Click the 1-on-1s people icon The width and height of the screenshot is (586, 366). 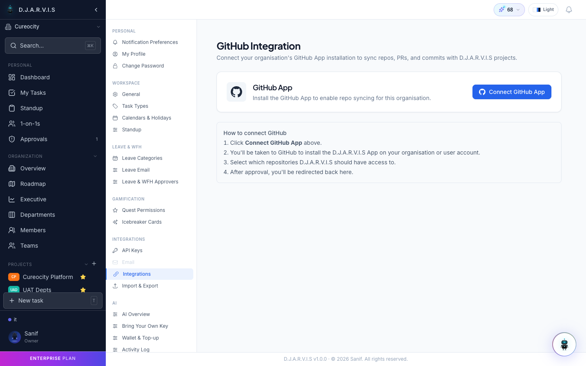point(12,124)
